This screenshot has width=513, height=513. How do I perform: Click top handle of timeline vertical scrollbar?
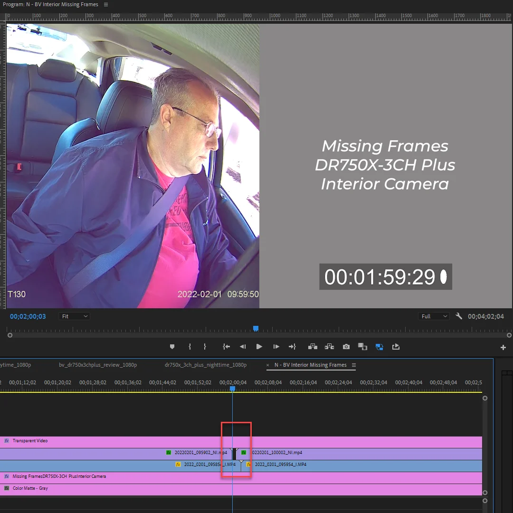pyautogui.click(x=485, y=398)
